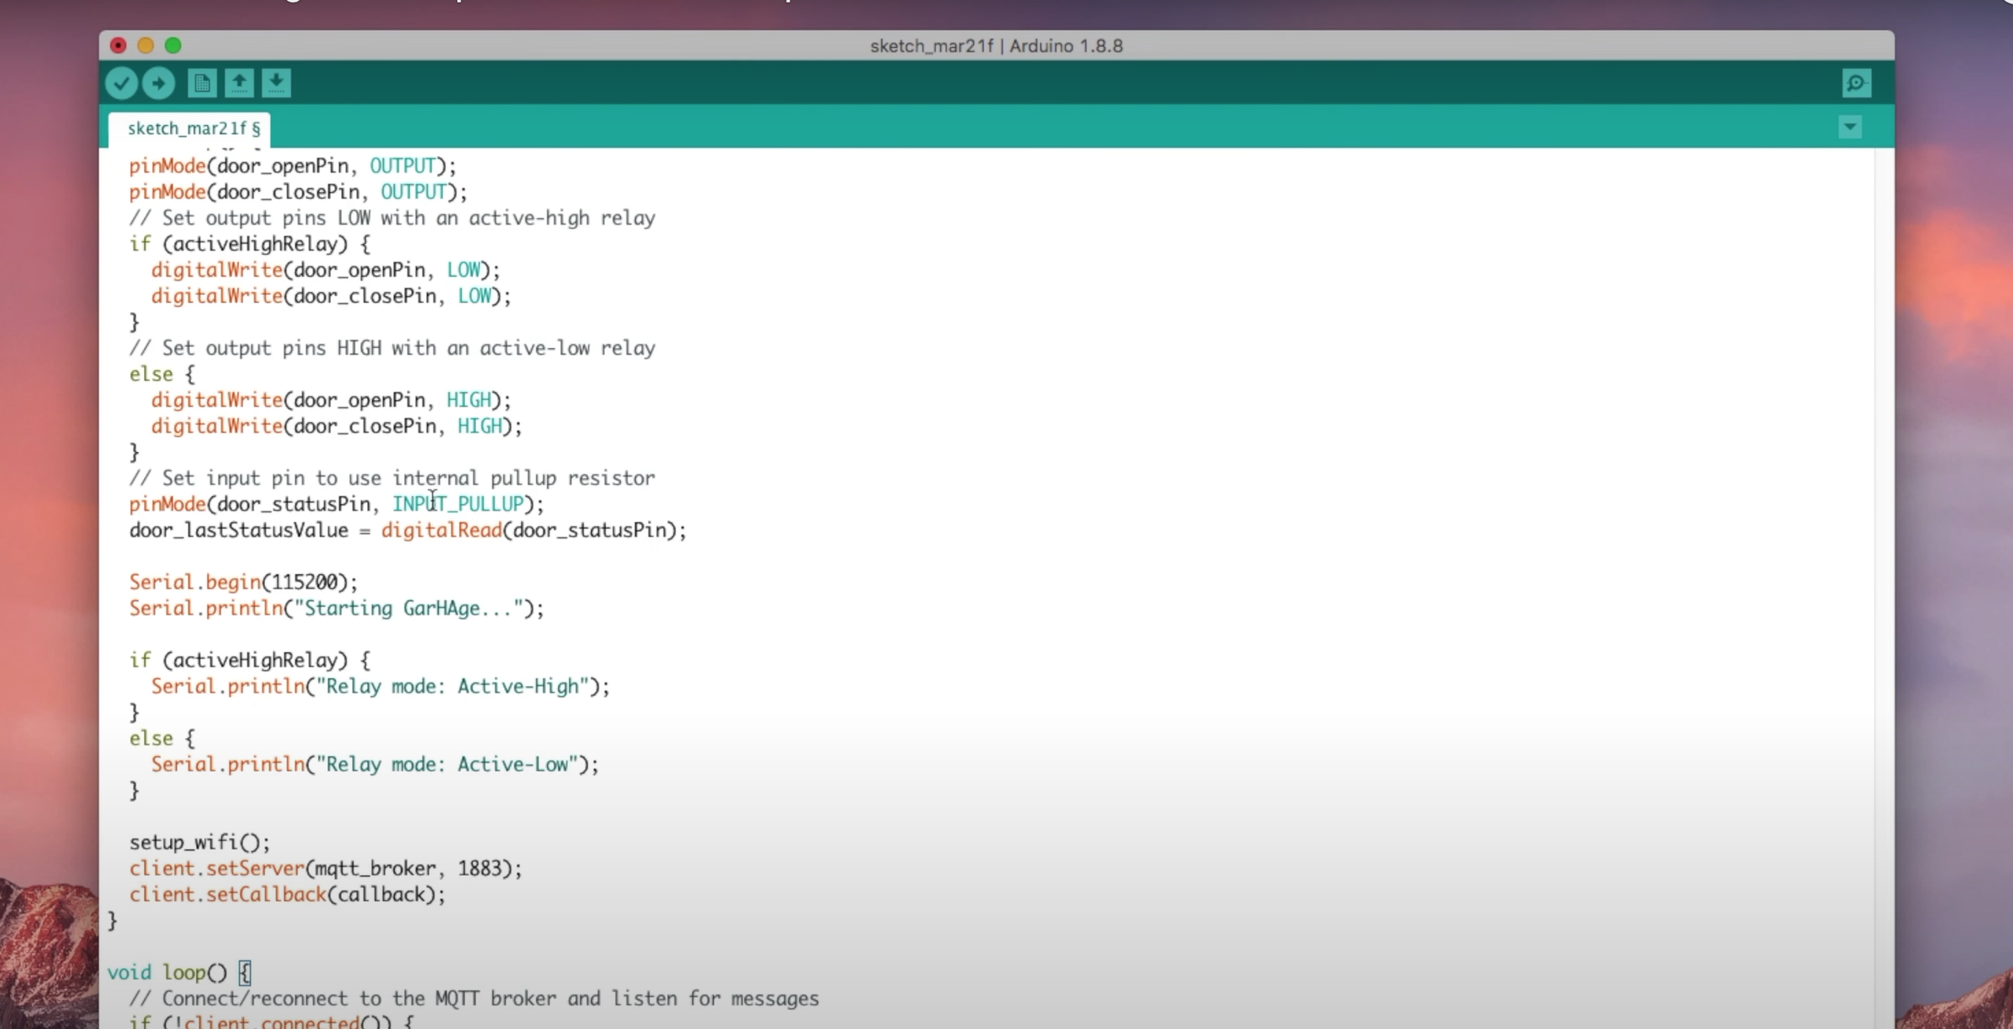Image resolution: width=2013 pixels, height=1029 pixels.
Task: Click the highlighted brace after void loop()
Action: [244, 973]
